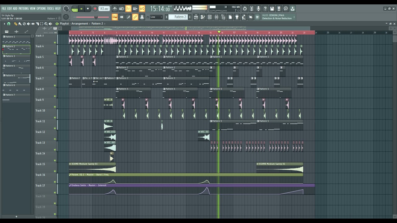Open the Mixer window

216,17
